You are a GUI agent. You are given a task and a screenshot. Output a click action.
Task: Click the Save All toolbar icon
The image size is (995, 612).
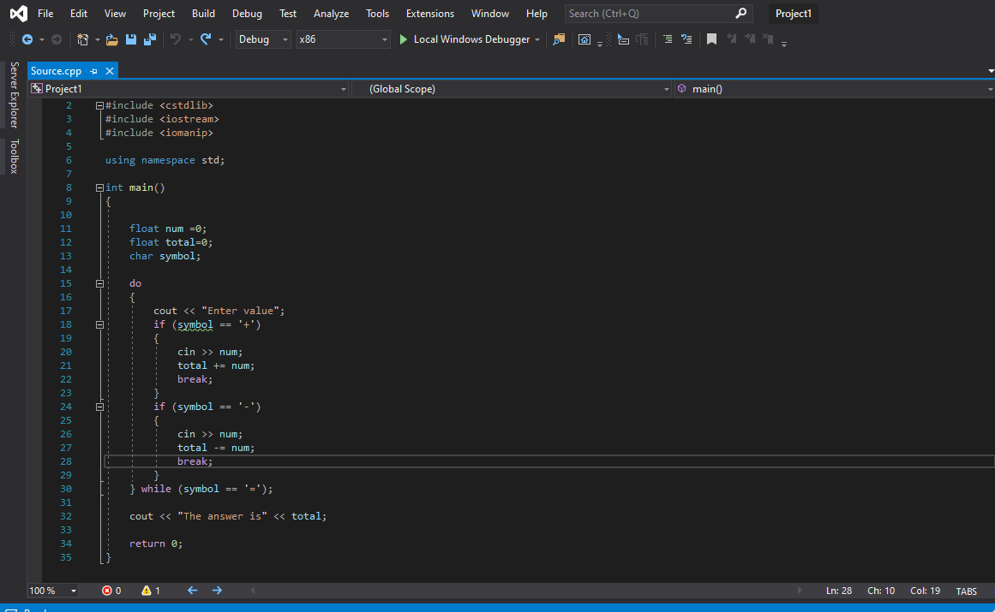point(149,39)
